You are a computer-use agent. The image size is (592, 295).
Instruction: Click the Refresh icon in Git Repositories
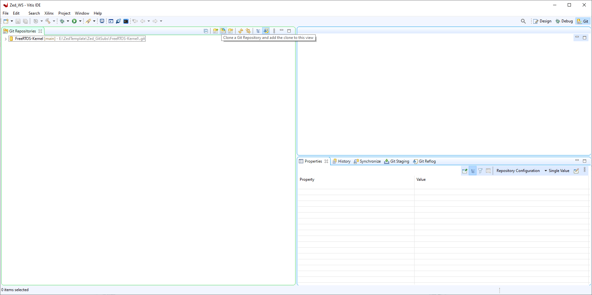[x=241, y=31]
